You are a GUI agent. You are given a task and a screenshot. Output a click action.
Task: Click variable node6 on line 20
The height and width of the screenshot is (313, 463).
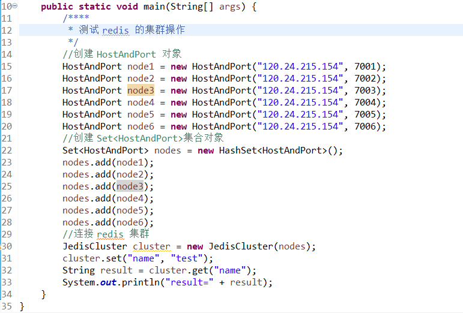pos(141,127)
